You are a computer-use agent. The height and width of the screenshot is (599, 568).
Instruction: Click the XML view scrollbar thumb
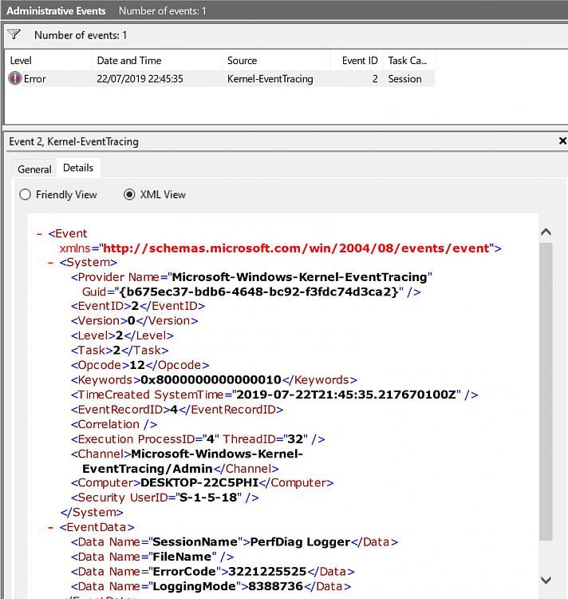546,391
